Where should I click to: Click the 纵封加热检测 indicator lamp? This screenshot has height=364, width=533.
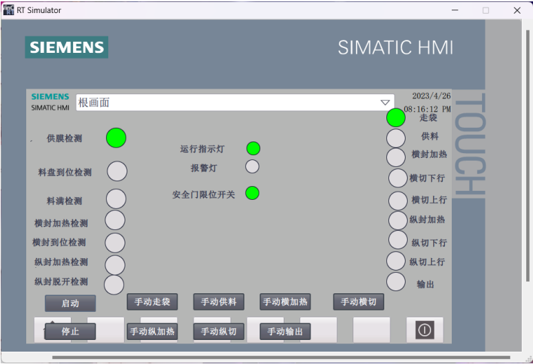(x=115, y=265)
